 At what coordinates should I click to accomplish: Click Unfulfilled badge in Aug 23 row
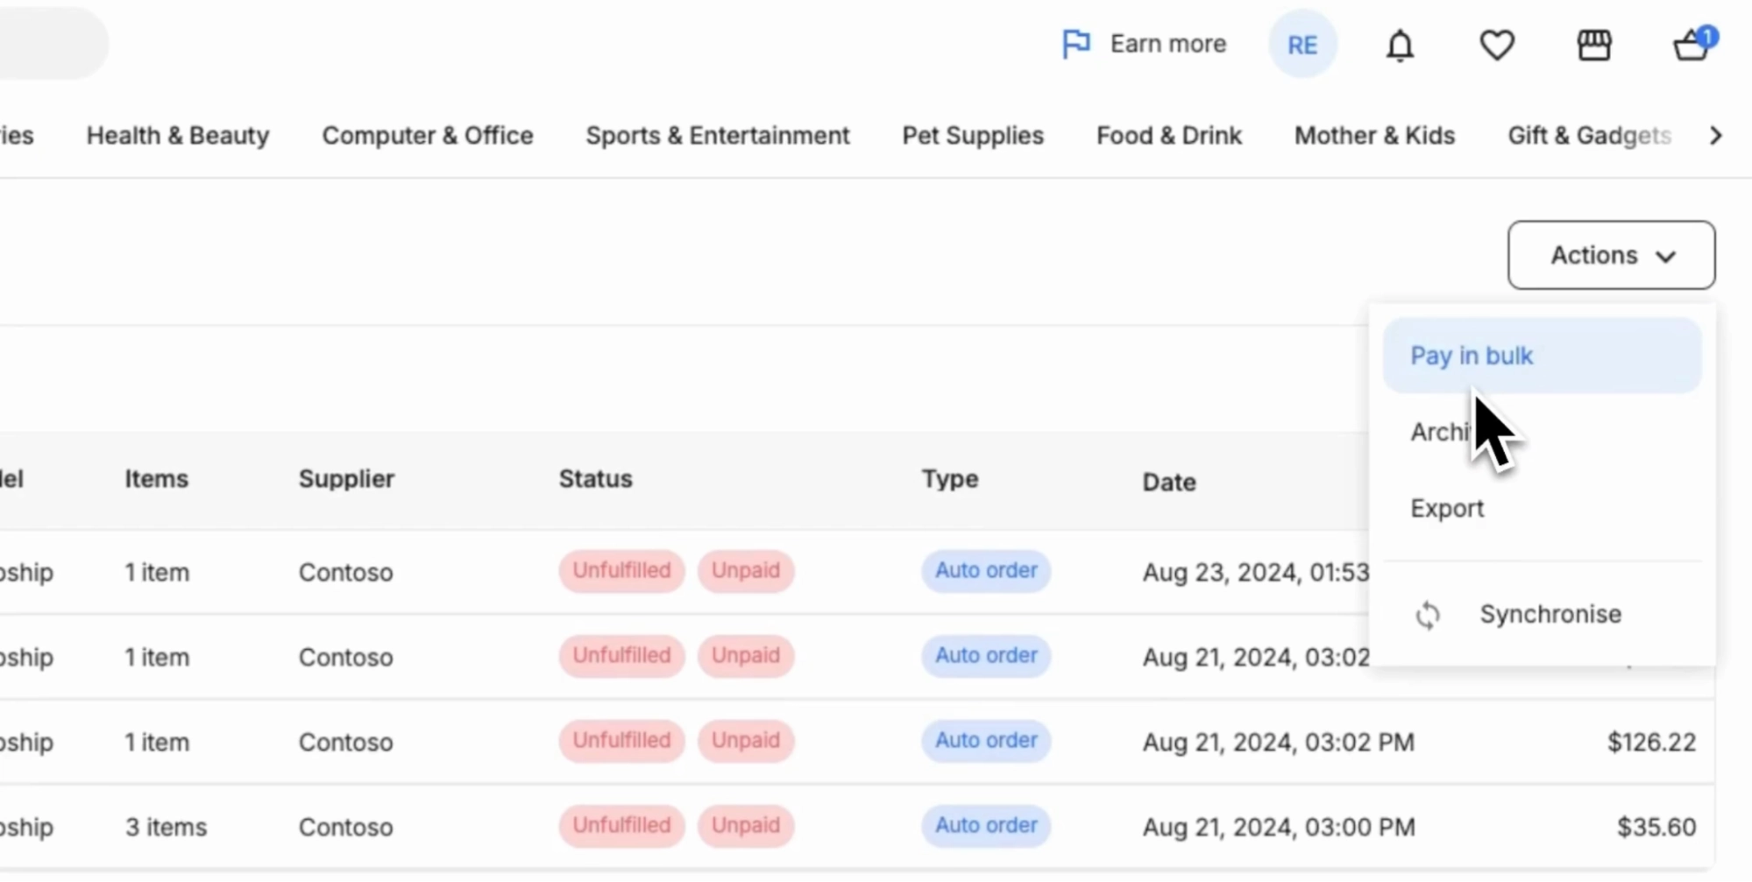click(x=621, y=570)
